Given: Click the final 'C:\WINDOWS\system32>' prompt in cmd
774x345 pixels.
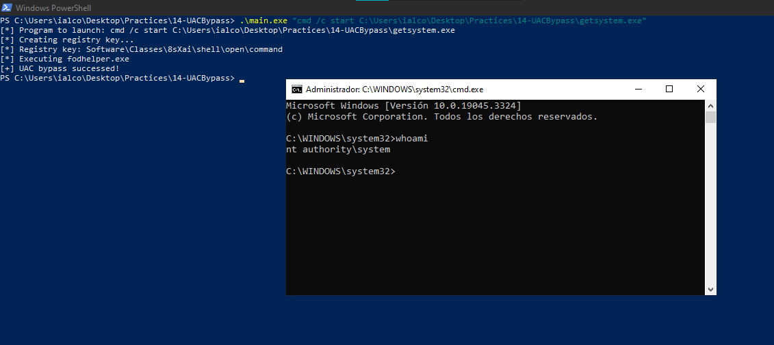Looking at the screenshot, I should 341,171.
